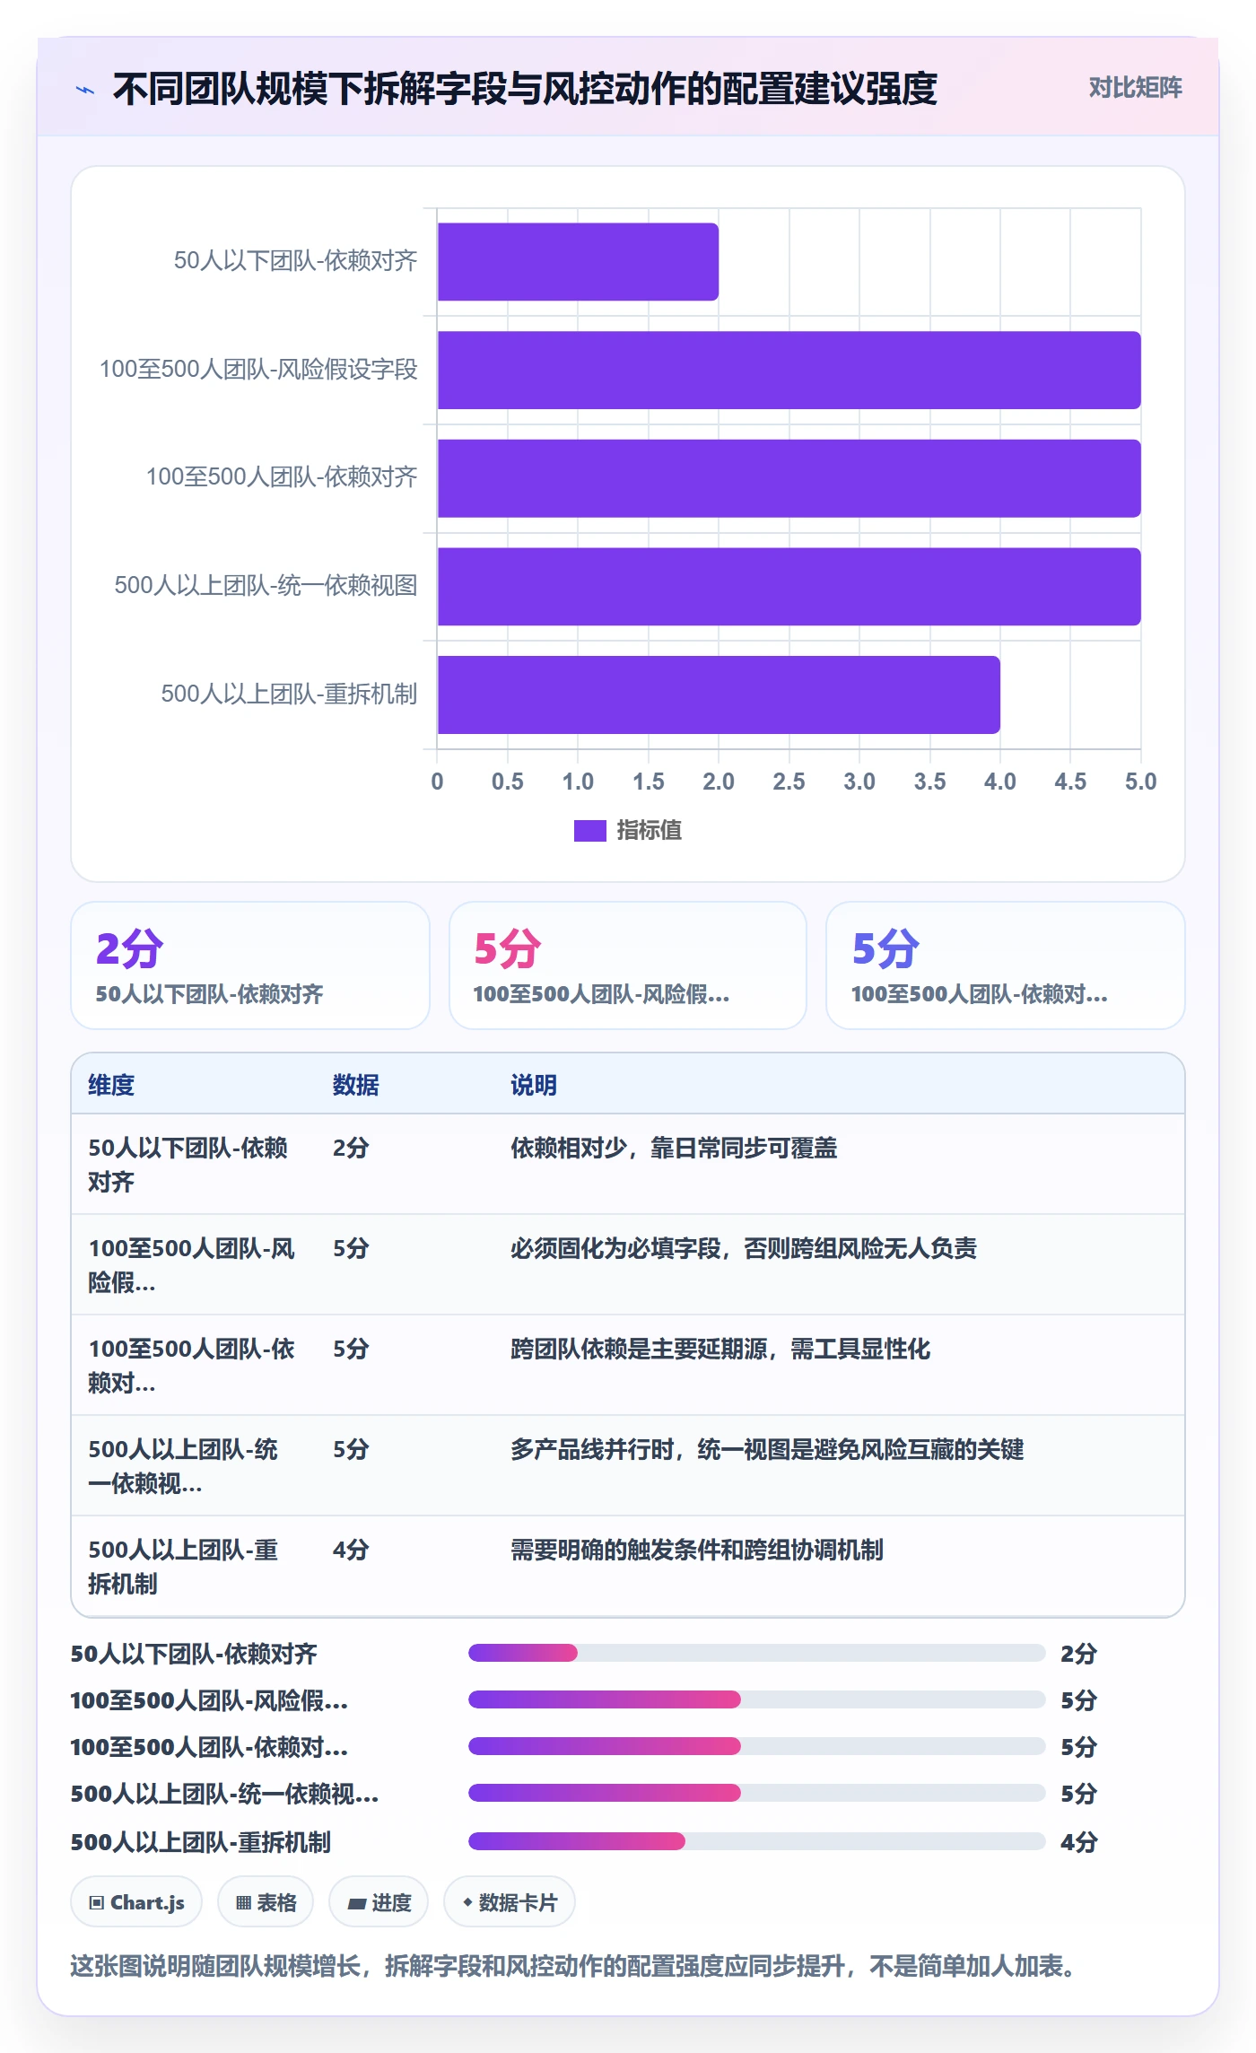
Task: Click the 维度 column header
Action: [x=111, y=1085]
